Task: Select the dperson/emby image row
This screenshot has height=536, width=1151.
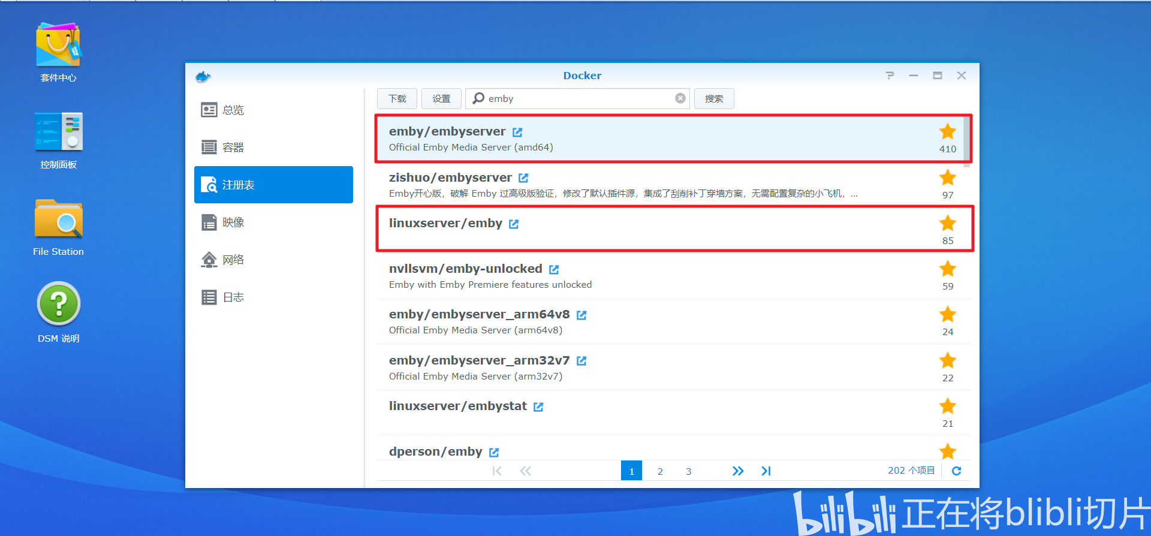Action: [673, 448]
